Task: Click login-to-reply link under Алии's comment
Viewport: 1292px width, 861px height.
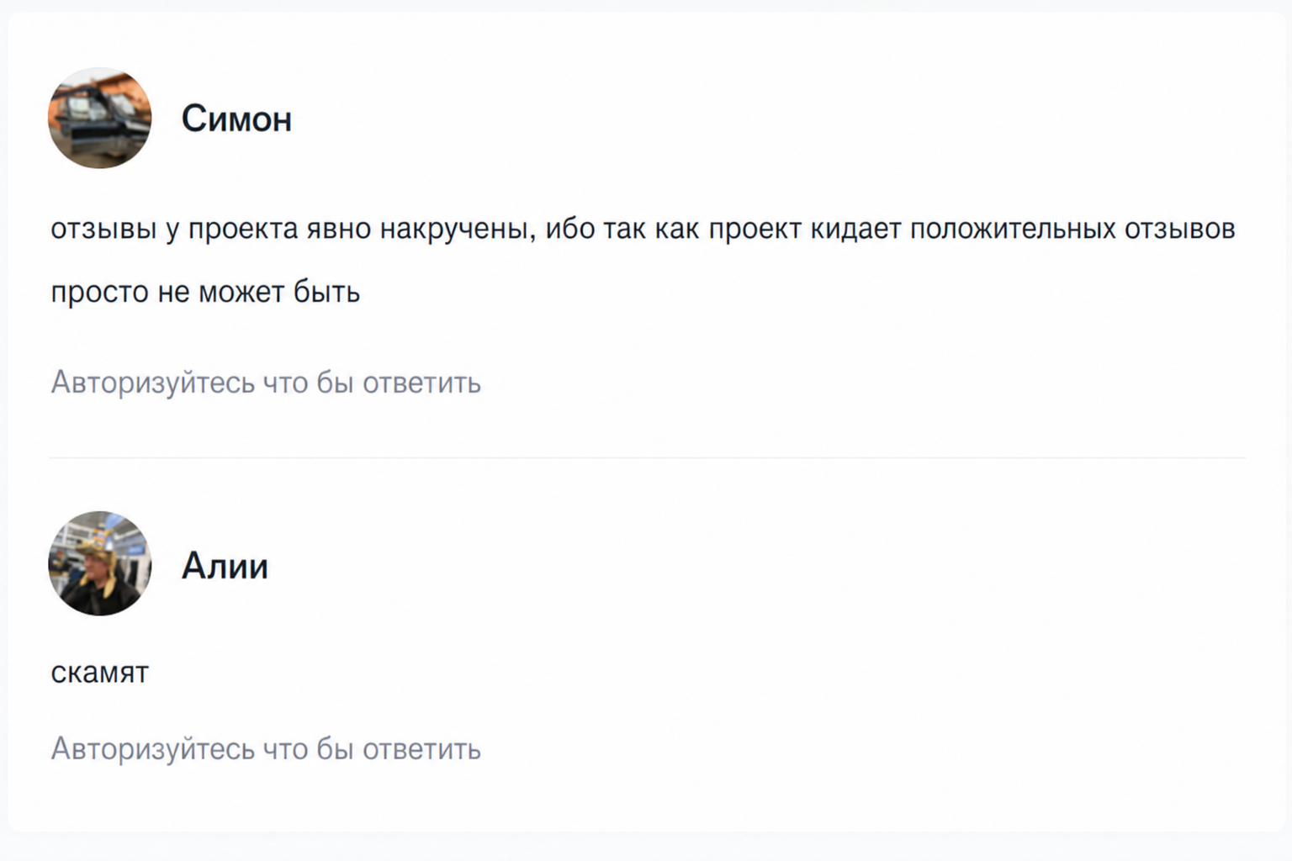Action: (x=266, y=748)
